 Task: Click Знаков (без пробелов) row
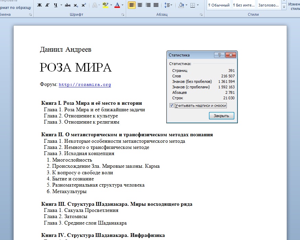point(203,81)
